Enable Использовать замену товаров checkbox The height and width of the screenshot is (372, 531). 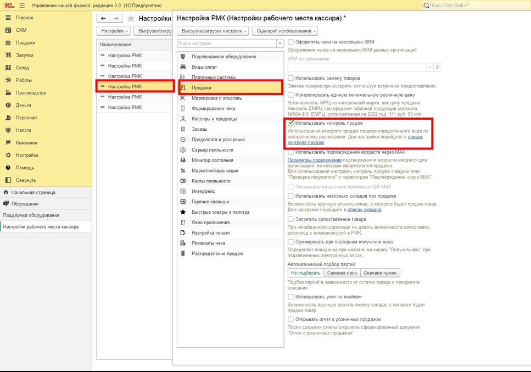point(290,78)
